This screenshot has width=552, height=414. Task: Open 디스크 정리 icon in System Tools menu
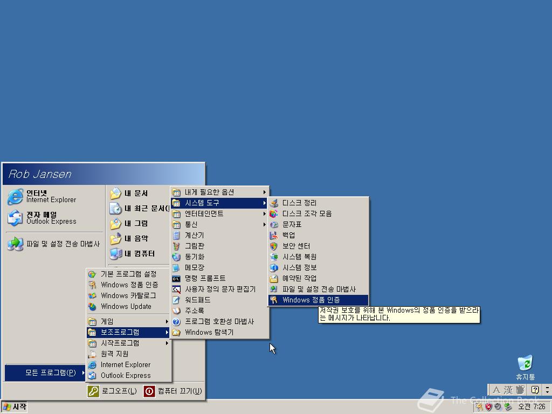tap(274, 203)
